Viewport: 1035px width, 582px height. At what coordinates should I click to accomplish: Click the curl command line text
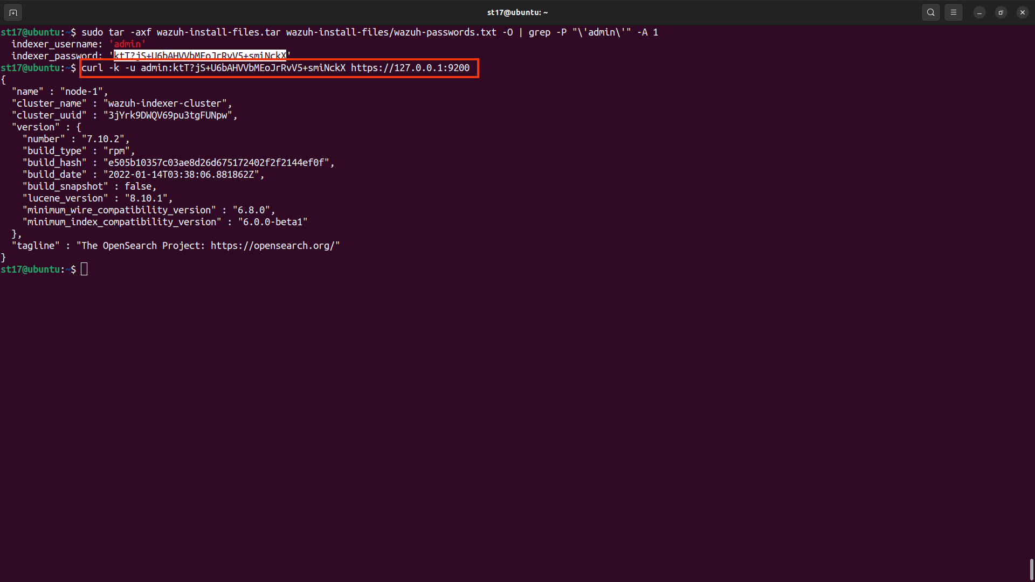(x=275, y=68)
